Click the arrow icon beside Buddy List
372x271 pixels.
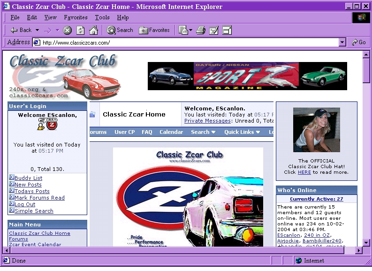12,177
